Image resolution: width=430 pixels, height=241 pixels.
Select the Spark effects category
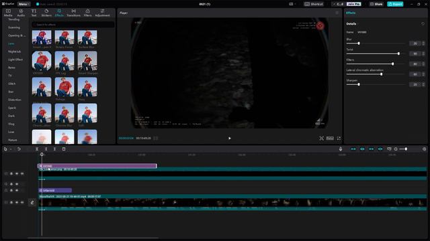[x=12, y=108]
